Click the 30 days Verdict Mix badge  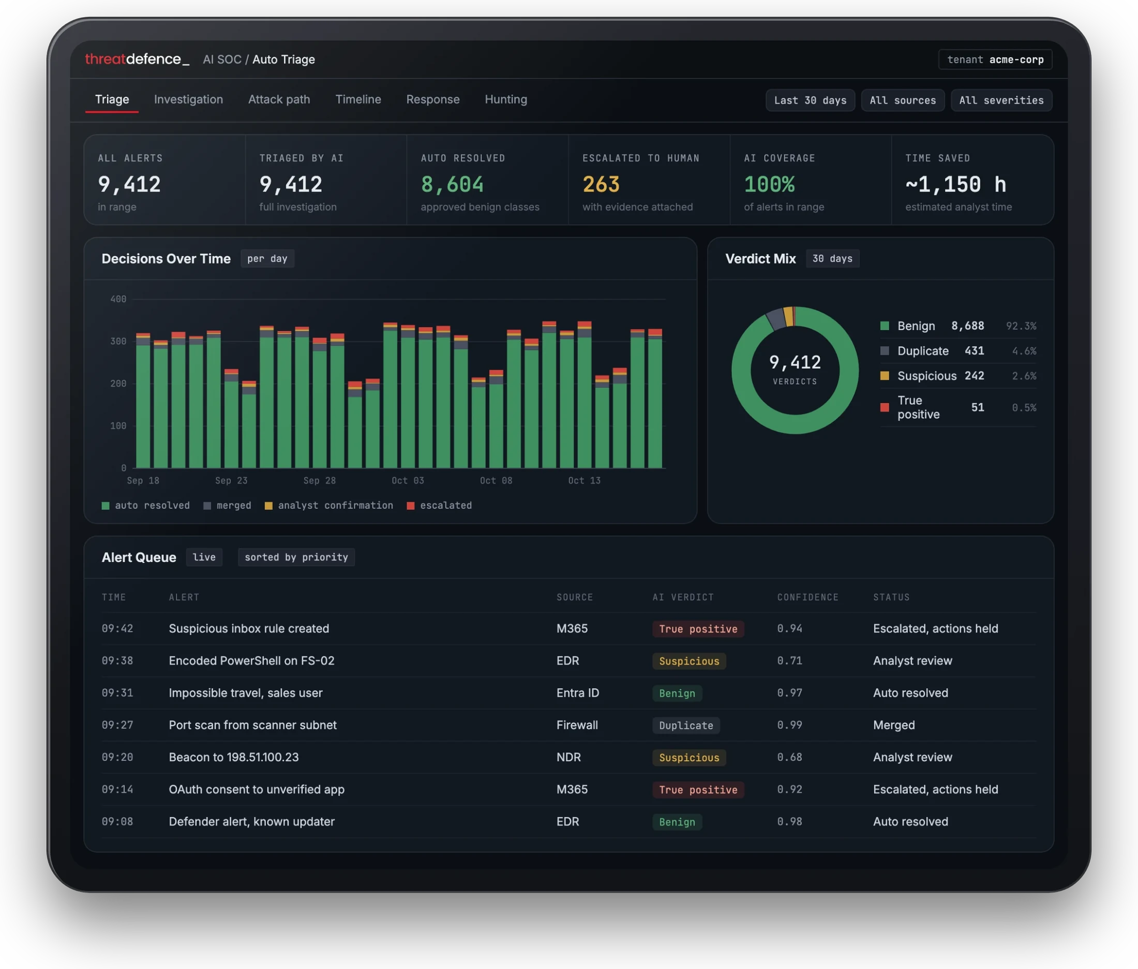point(832,259)
